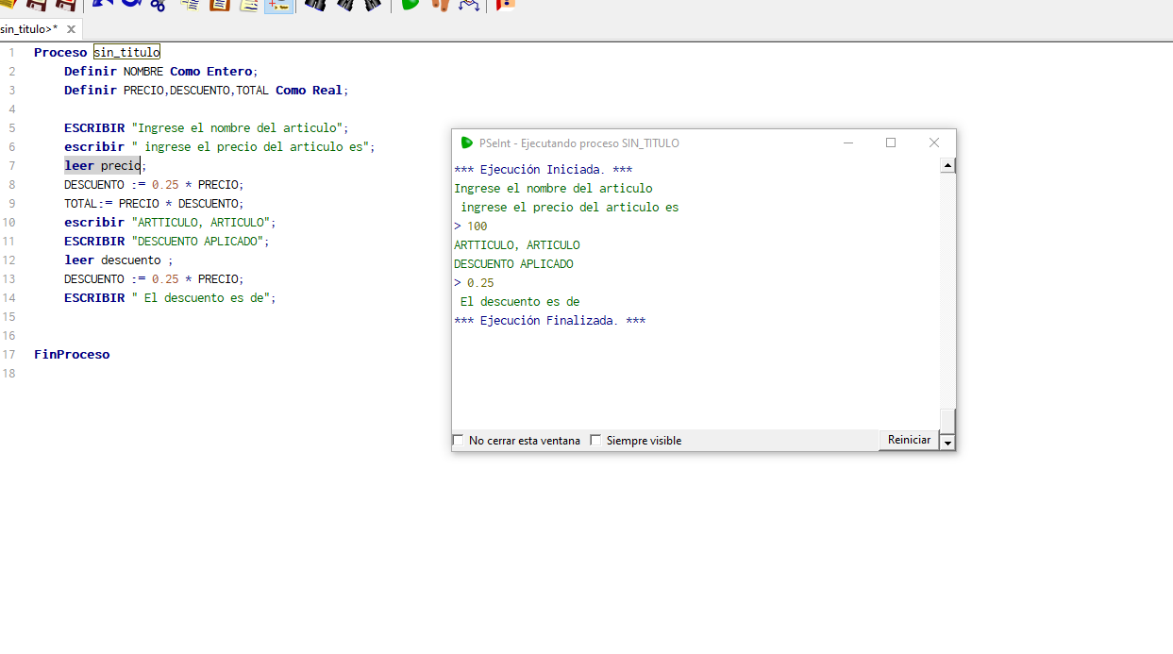Click code line 6 escribir precio prompt
Viewport: 1173px width, 654px height.
click(x=220, y=147)
